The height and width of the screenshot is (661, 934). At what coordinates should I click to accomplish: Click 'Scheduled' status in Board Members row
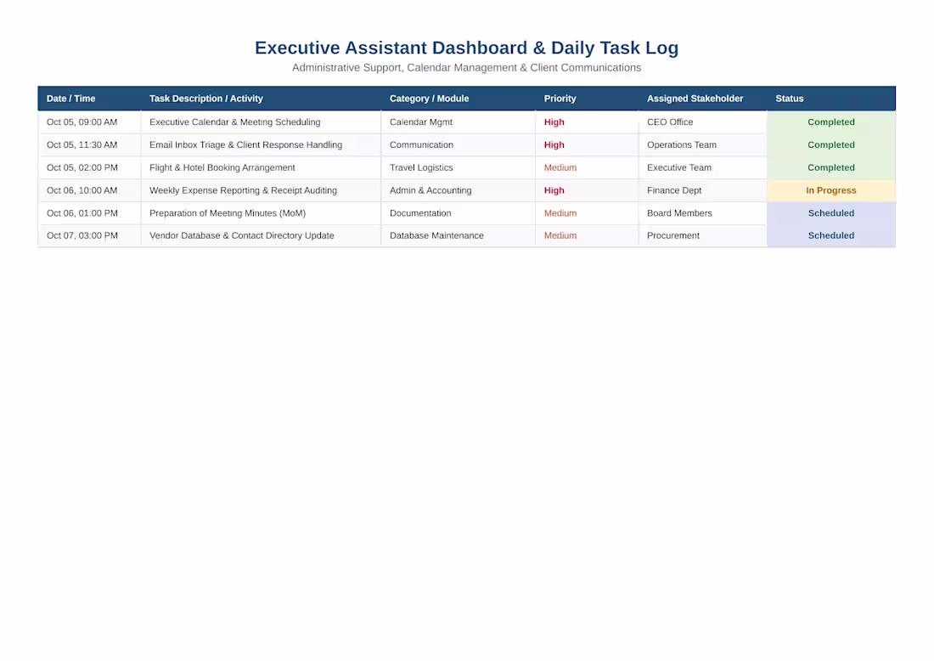click(831, 212)
